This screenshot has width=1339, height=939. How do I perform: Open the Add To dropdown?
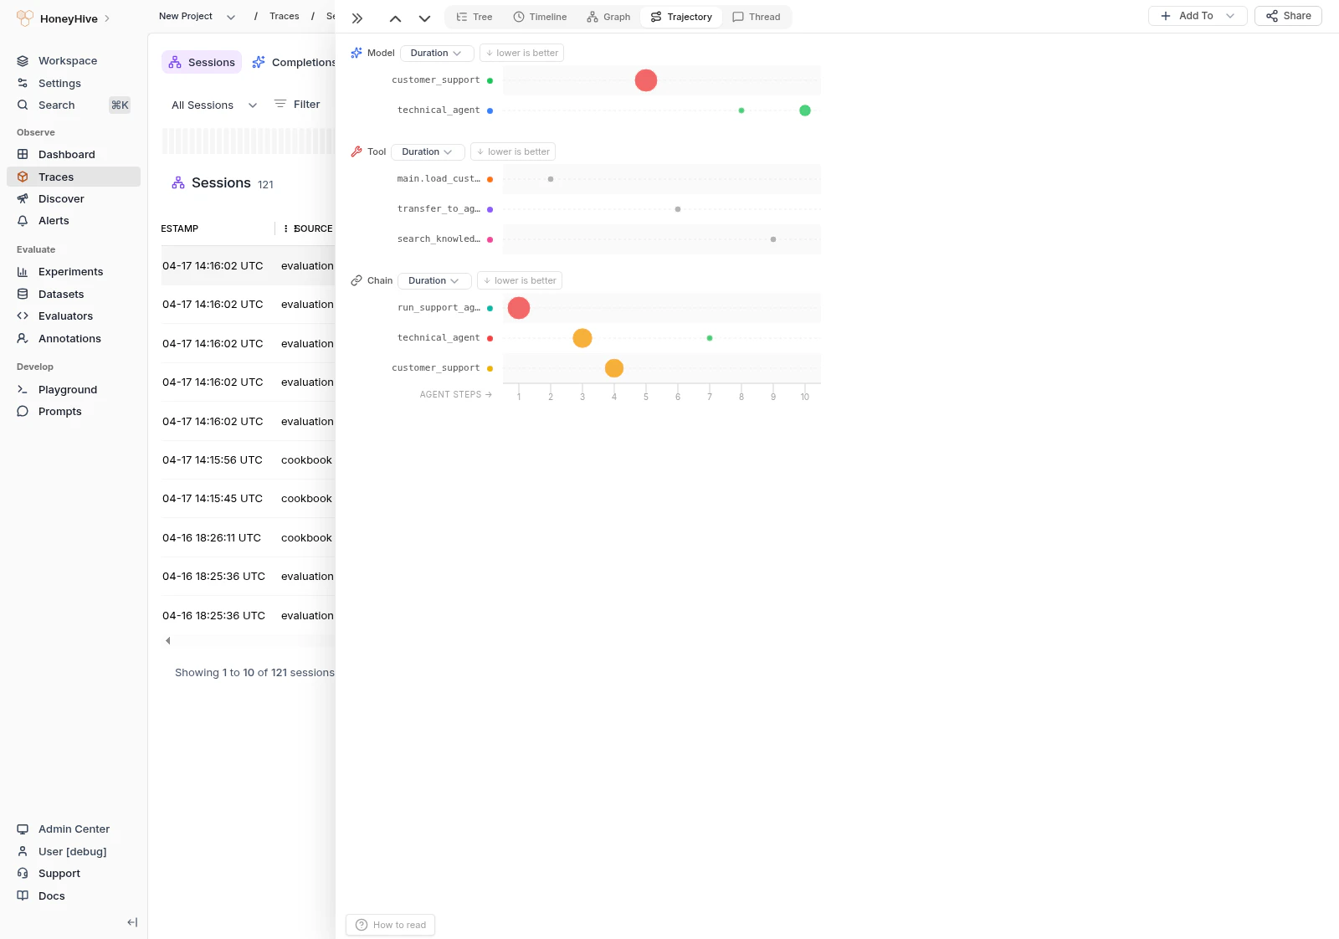click(1198, 16)
